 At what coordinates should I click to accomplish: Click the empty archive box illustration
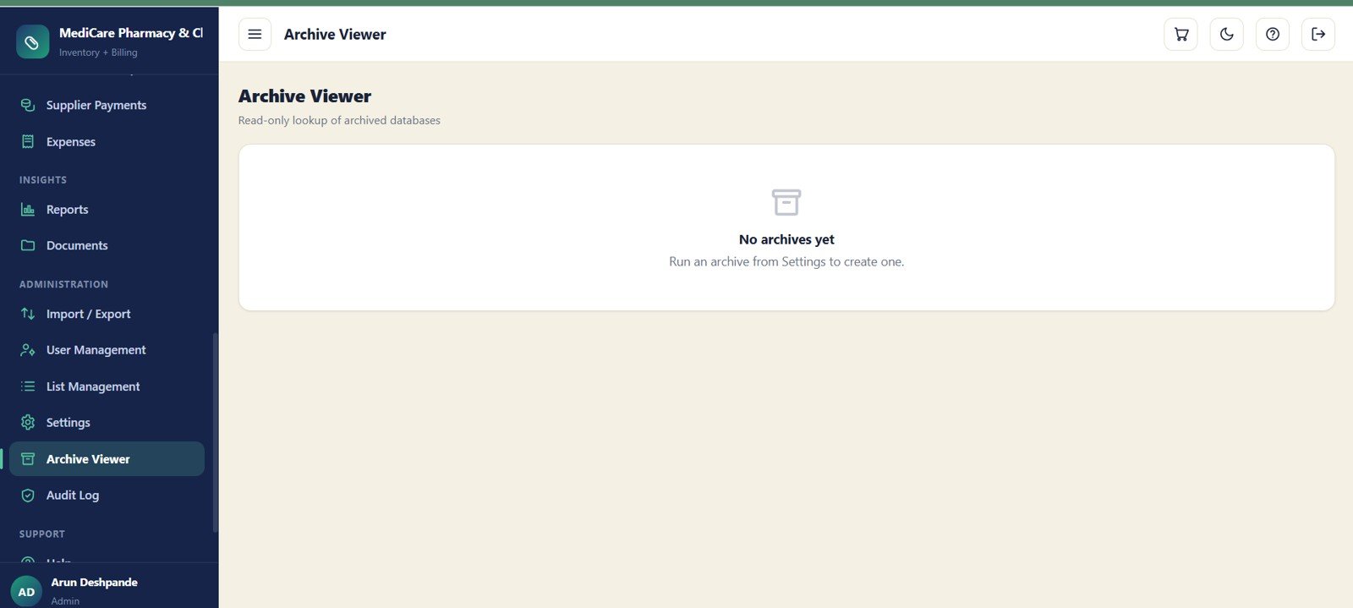pyautogui.click(x=786, y=202)
